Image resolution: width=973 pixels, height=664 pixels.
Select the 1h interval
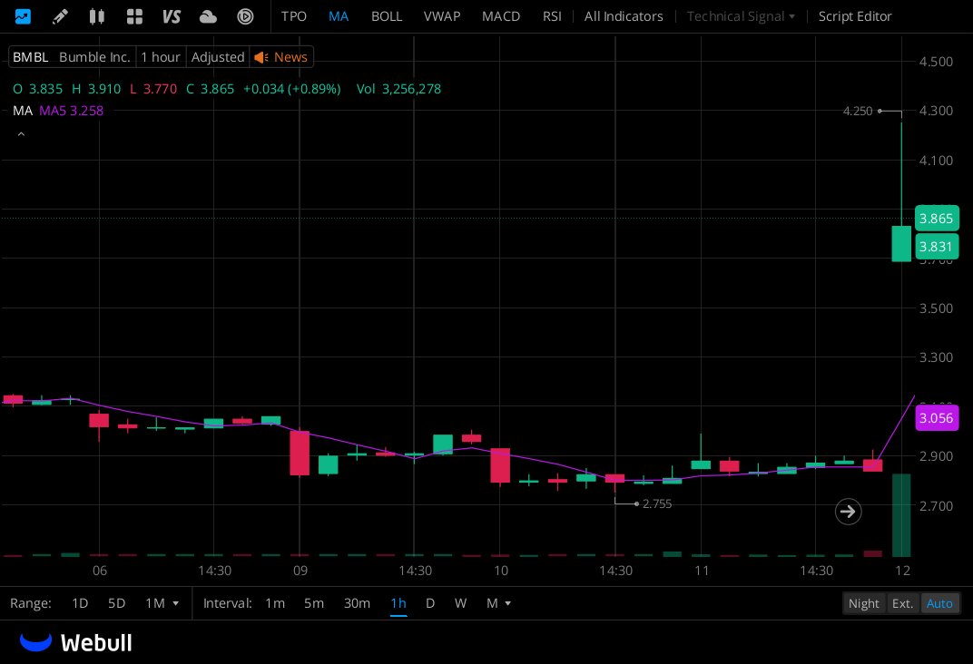398,603
